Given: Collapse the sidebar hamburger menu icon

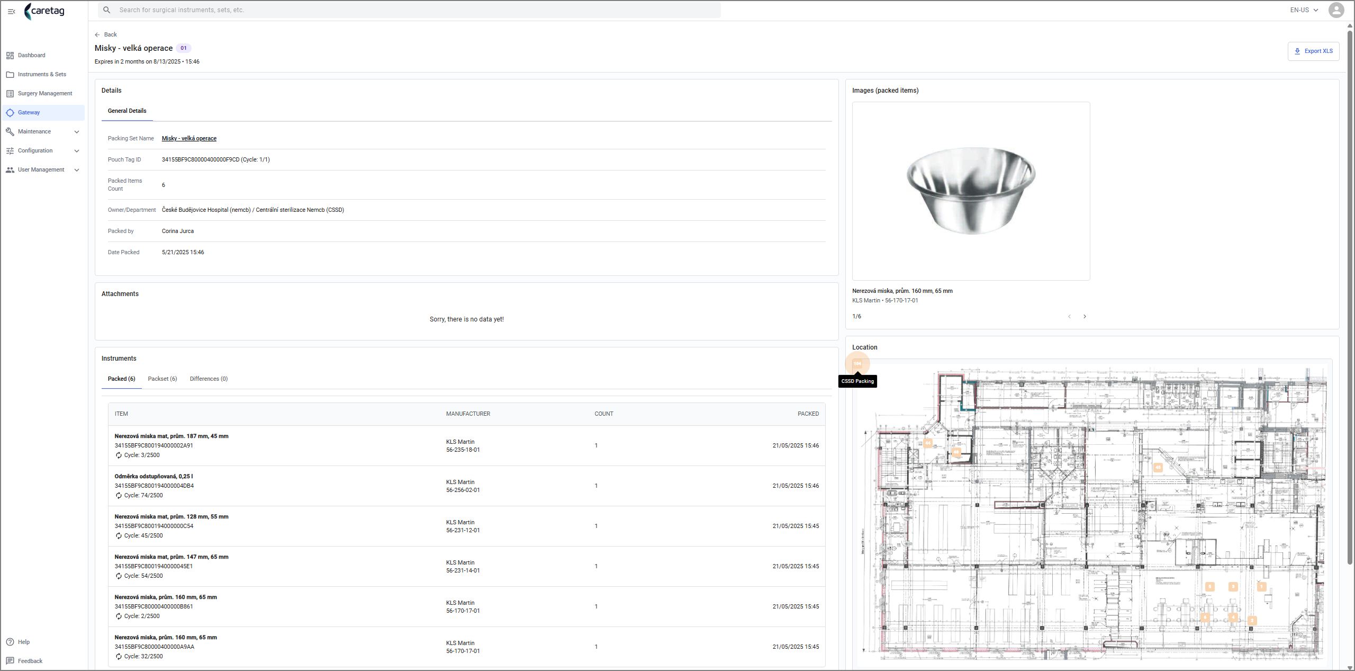Looking at the screenshot, I should click(x=11, y=11).
